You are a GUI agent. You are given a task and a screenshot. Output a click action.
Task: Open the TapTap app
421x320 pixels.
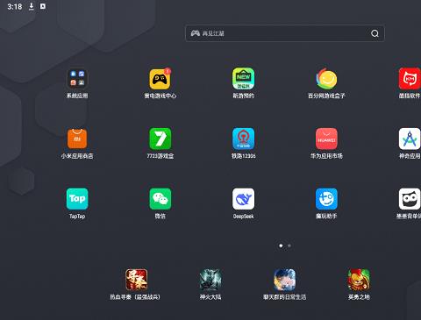(x=77, y=199)
